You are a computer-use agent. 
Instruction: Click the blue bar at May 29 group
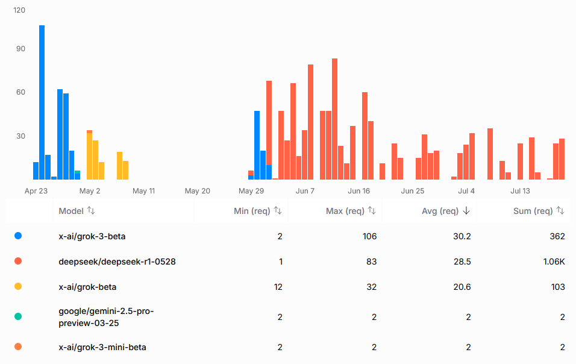point(257,145)
